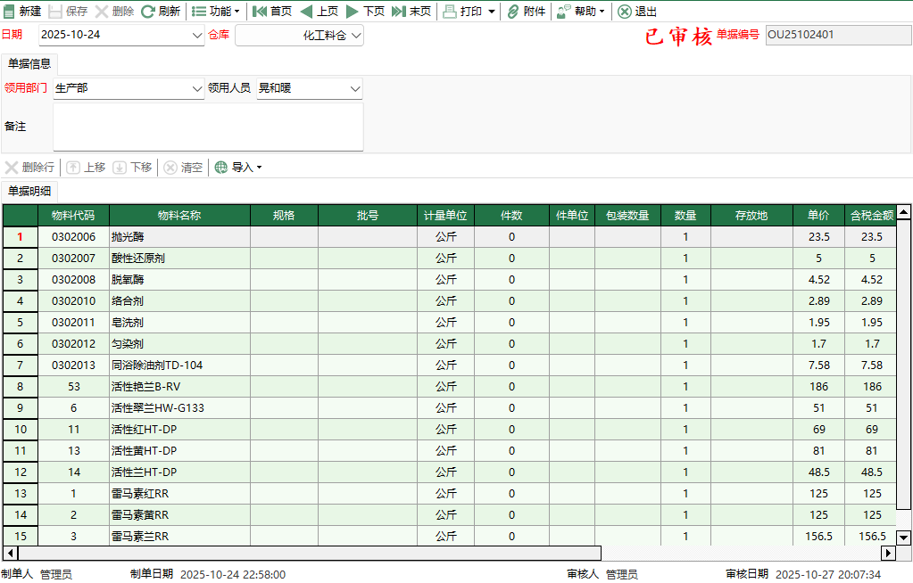913x583 pixels.
Task: Switch to the 单据明细 tab
Action: click(x=29, y=191)
